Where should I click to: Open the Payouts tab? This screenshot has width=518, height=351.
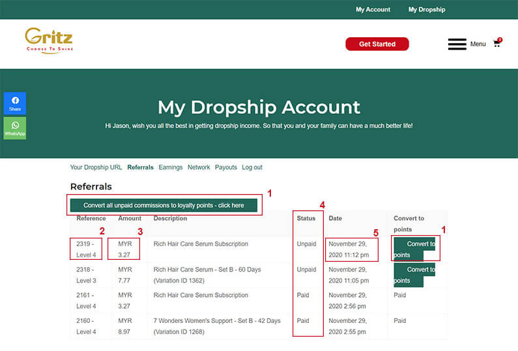[226, 167]
